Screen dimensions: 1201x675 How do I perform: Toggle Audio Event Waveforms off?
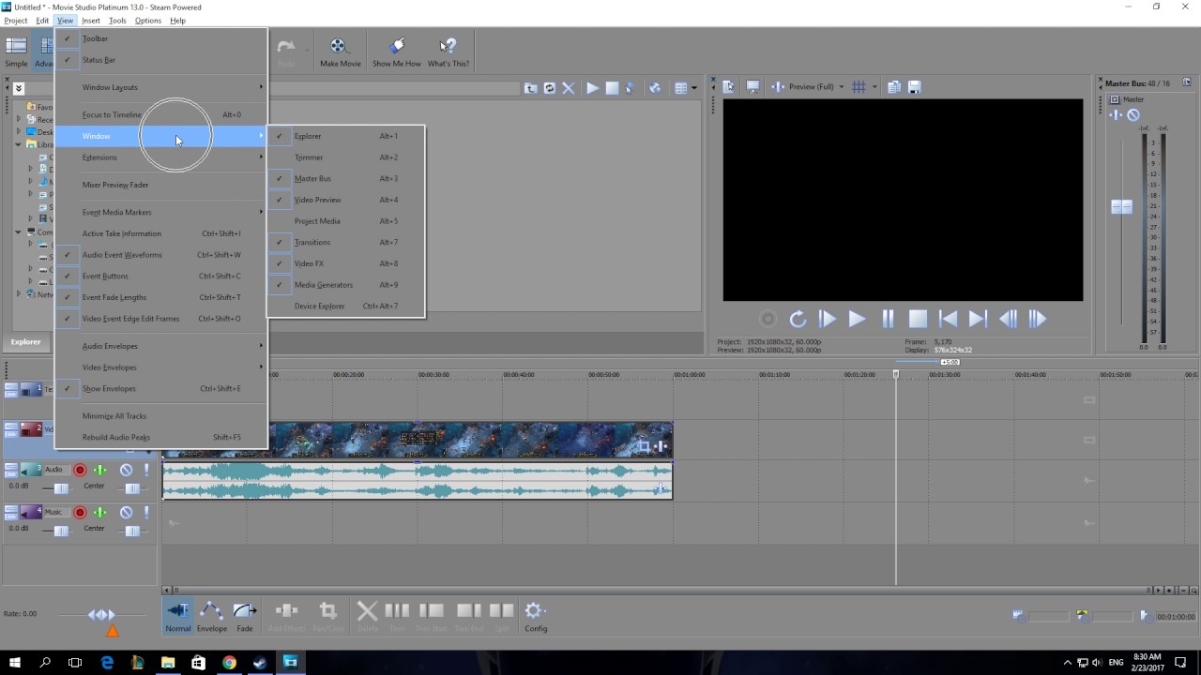click(x=160, y=255)
